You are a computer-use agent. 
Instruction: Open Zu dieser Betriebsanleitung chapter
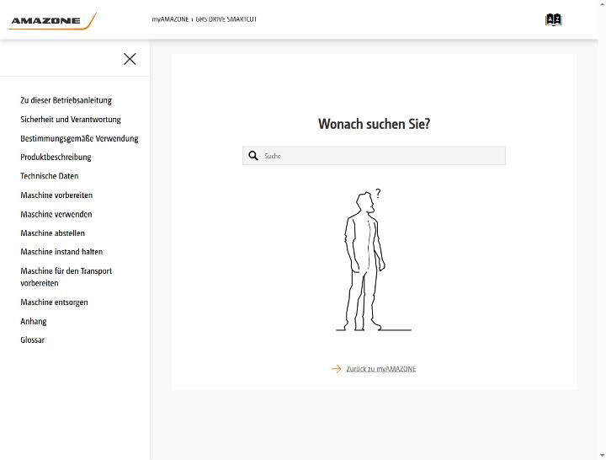[66, 100]
